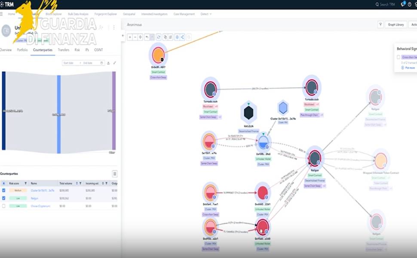The image size is (417, 258).
Task: Download the counterparties chart
Action: (108, 63)
